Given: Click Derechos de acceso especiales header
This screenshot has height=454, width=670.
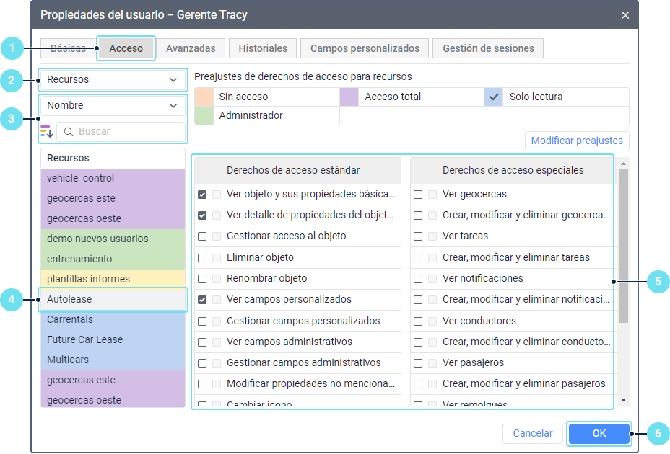Looking at the screenshot, I should click(513, 171).
